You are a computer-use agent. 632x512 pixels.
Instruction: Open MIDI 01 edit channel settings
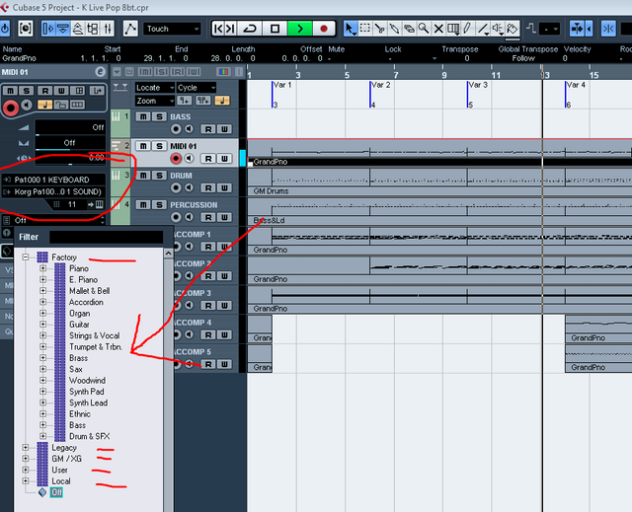tap(100, 72)
